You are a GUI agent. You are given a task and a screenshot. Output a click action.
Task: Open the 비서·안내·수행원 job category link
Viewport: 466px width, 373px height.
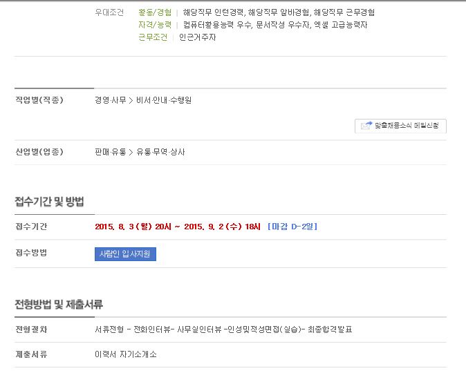point(164,100)
